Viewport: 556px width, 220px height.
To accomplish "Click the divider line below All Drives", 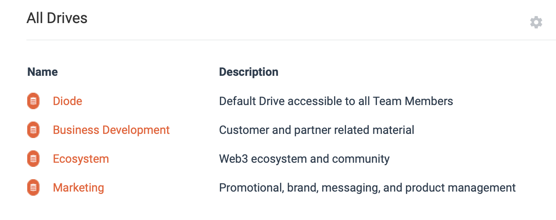I will (289, 40).
